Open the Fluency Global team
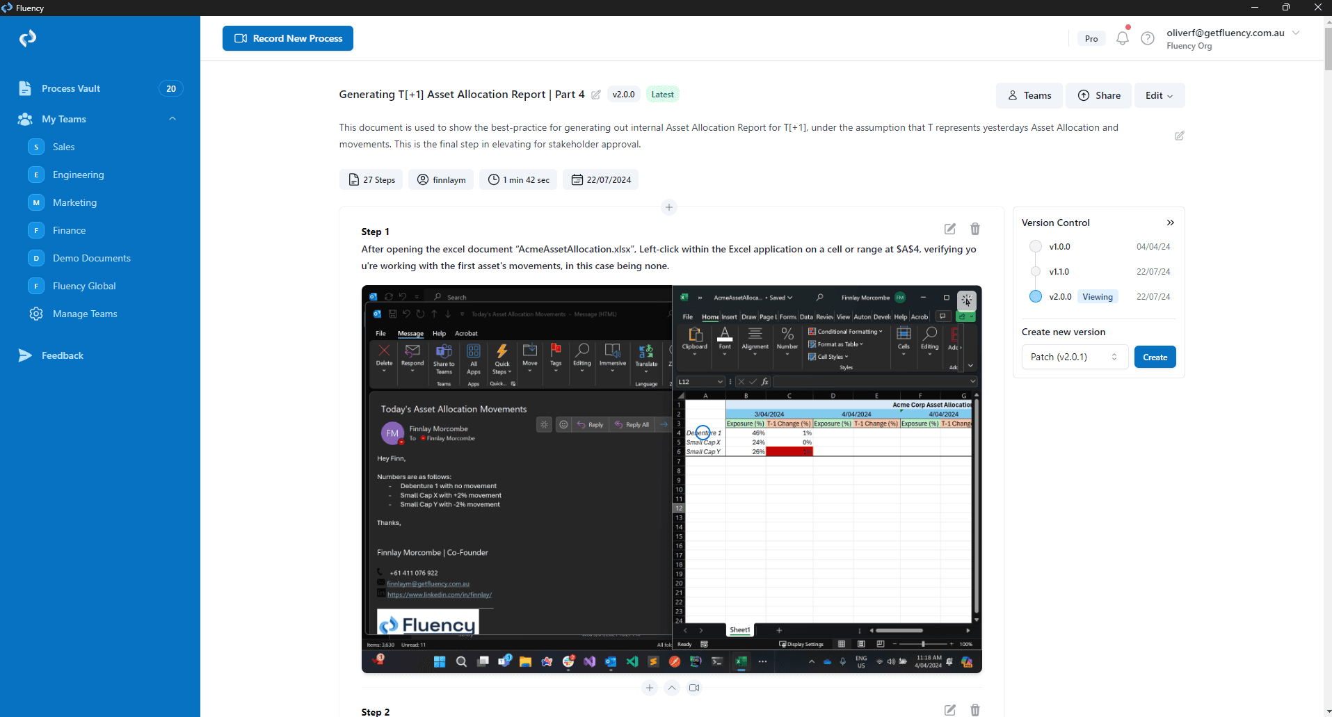 coord(84,286)
